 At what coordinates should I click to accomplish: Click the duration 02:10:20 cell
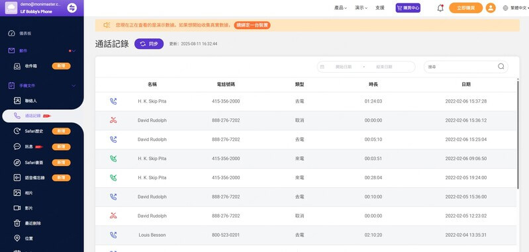click(x=373, y=235)
